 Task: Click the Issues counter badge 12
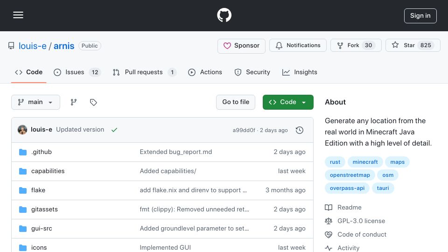click(95, 72)
